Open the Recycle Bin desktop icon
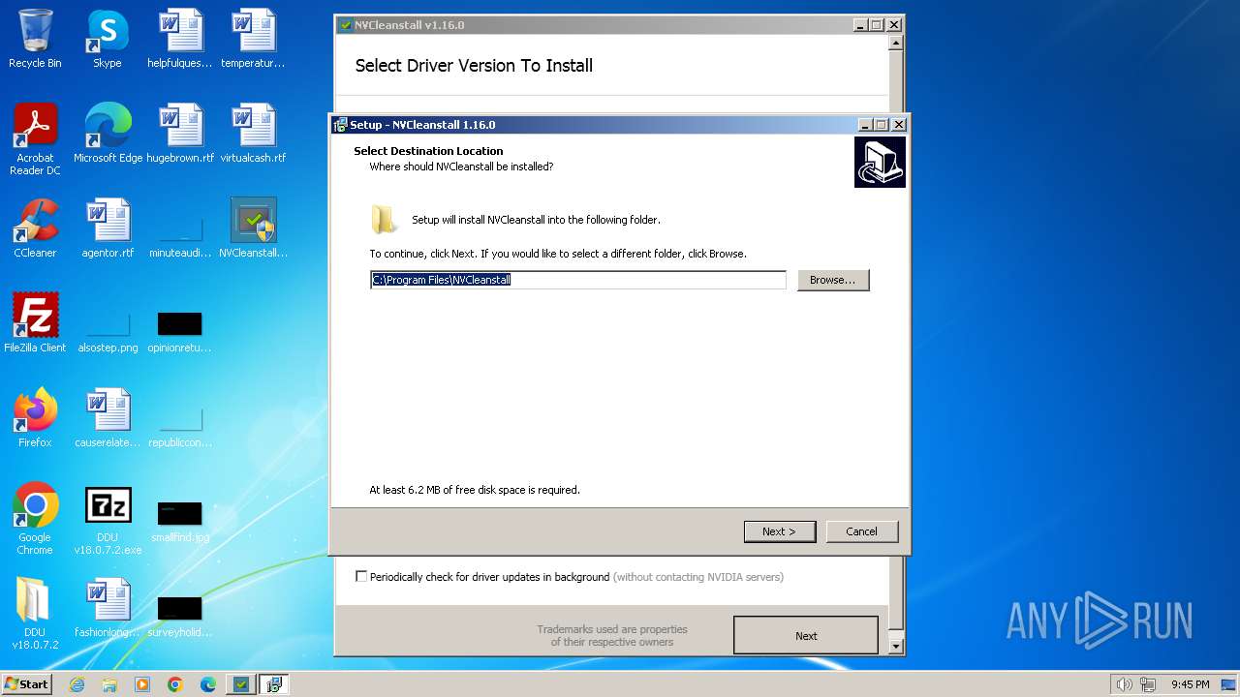The height and width of the screenshot is (697, 1240). (x=35, y=39)
